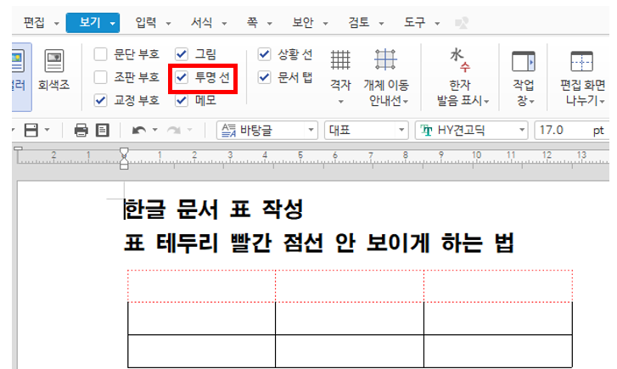The image size is (617, 369).
Task: Expand the 편집 menu arrow
Action: [x=57, y=24]
